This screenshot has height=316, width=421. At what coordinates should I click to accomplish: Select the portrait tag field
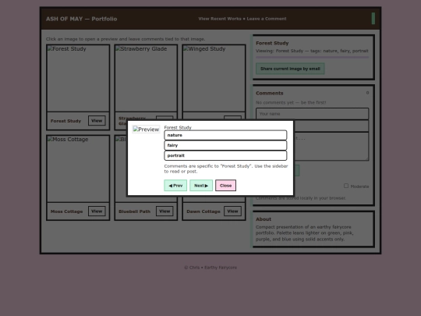[225, 155]
